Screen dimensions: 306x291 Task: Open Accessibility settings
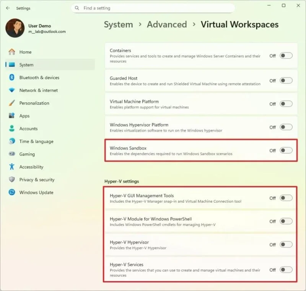(50, 167)
